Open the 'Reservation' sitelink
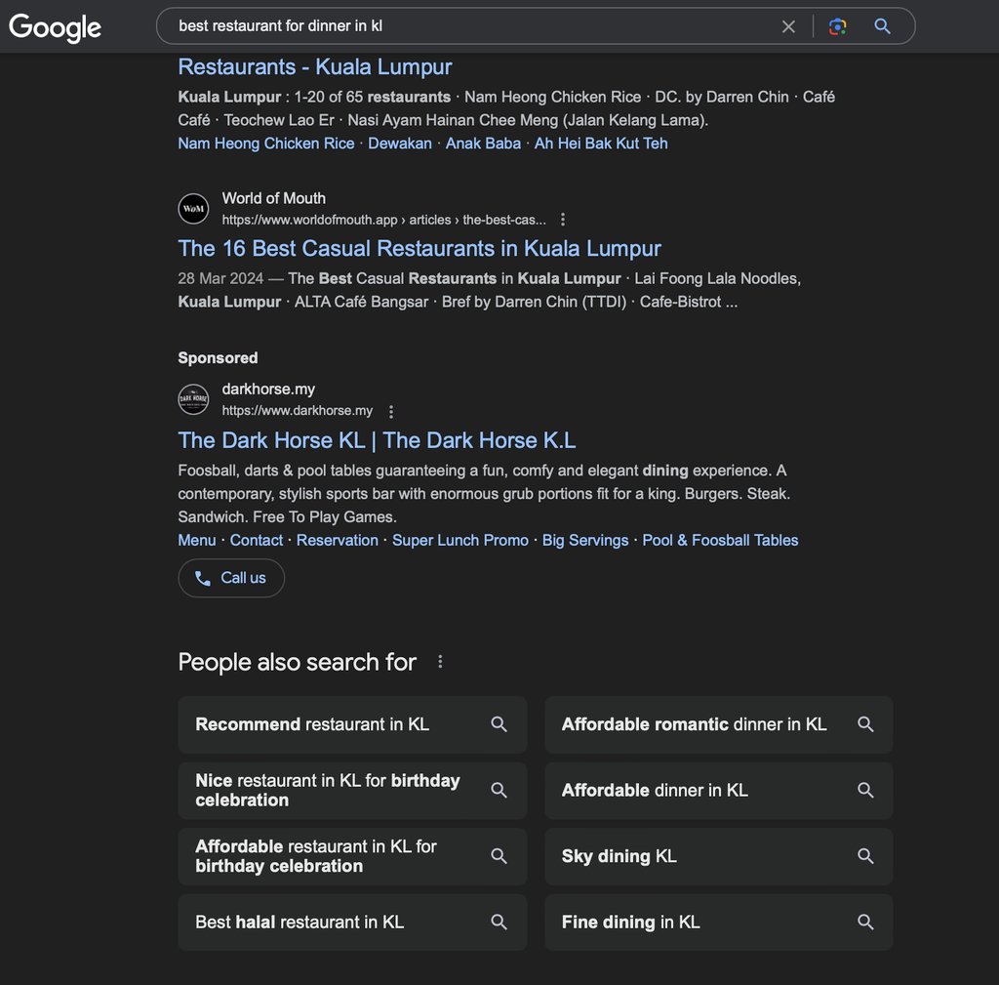The height and width of the screenshot is (985, 999). coord(338,540)
